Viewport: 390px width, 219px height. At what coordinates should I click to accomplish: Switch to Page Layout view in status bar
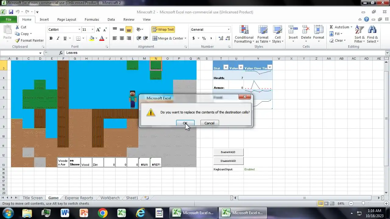326,203
